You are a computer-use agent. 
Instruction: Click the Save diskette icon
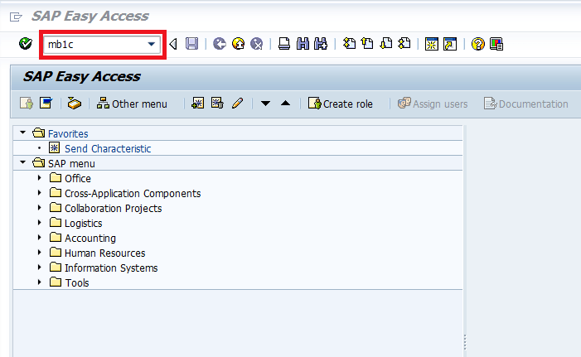[191, 44]
